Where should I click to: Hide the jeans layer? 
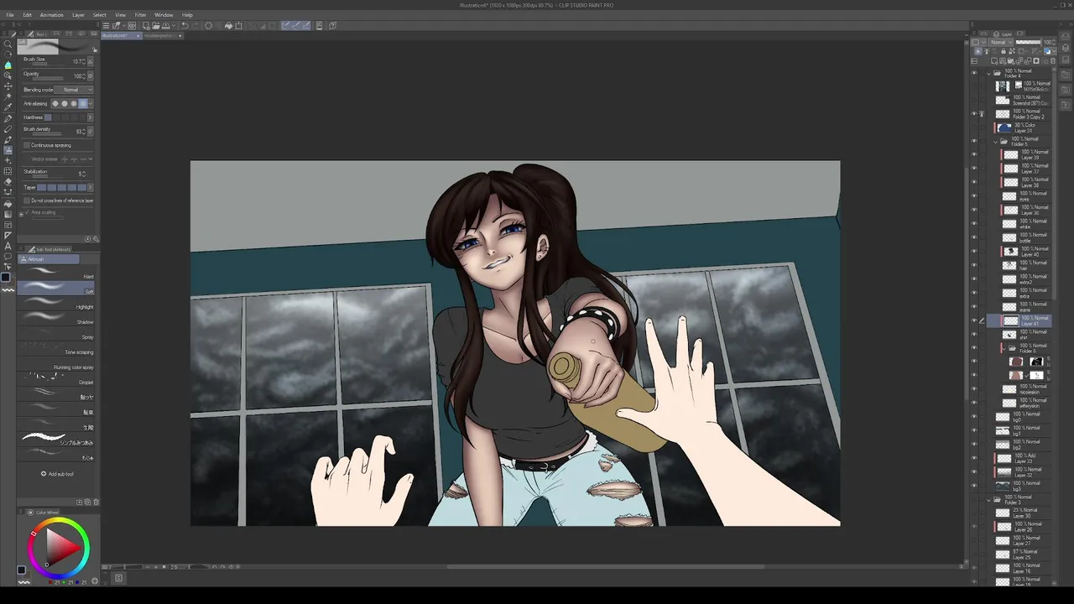pyautogui.click(x=974, y=306)
